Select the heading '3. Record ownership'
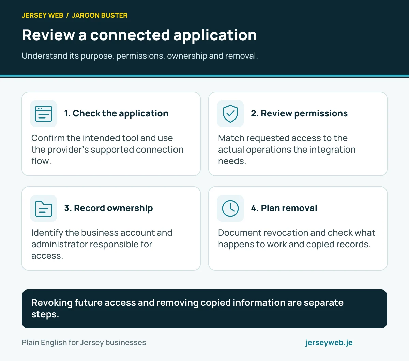The height and width of the screenshot is (361, 409). [108, 208]
